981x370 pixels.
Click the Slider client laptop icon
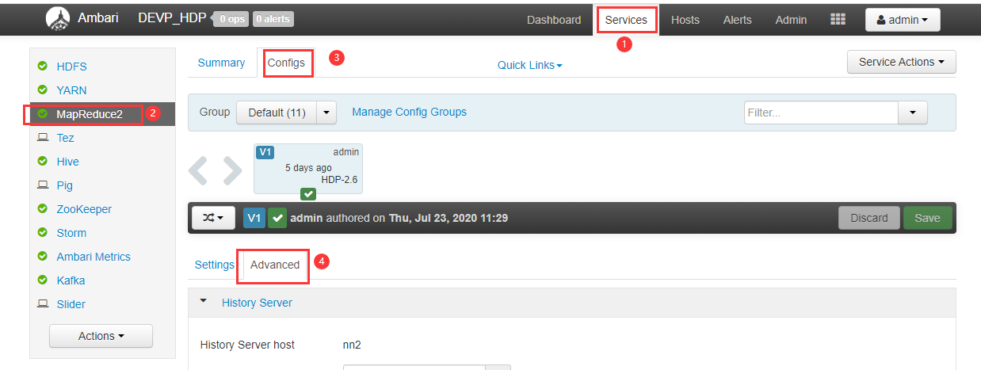[43, 304]
